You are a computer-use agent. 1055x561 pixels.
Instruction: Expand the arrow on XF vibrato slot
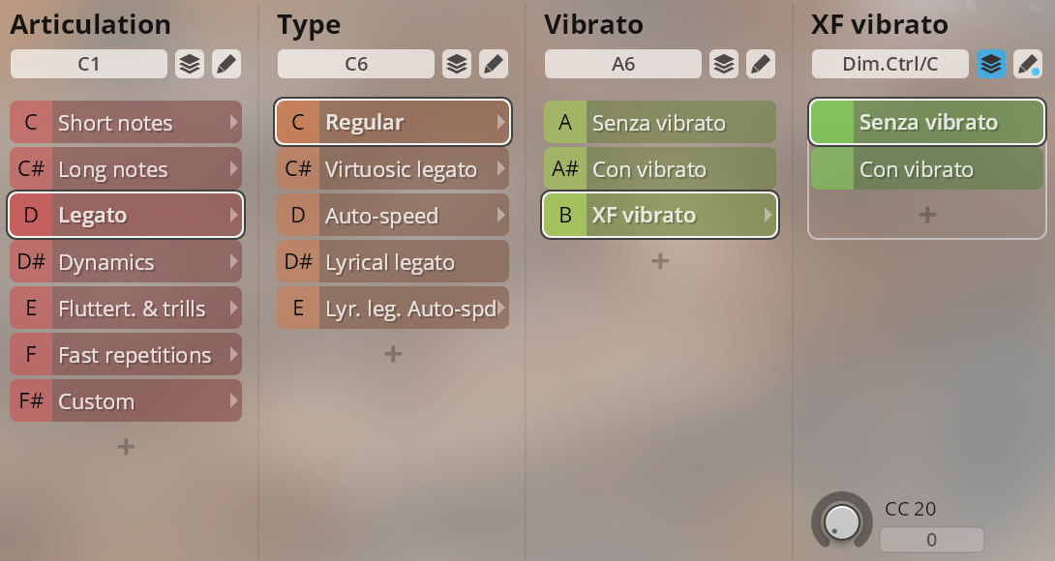pyautogui.click(x=768, y=216)
